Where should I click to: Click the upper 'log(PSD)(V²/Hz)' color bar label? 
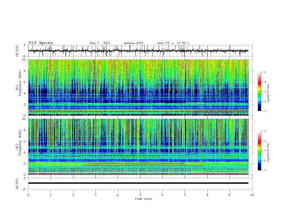pos(268,93)
